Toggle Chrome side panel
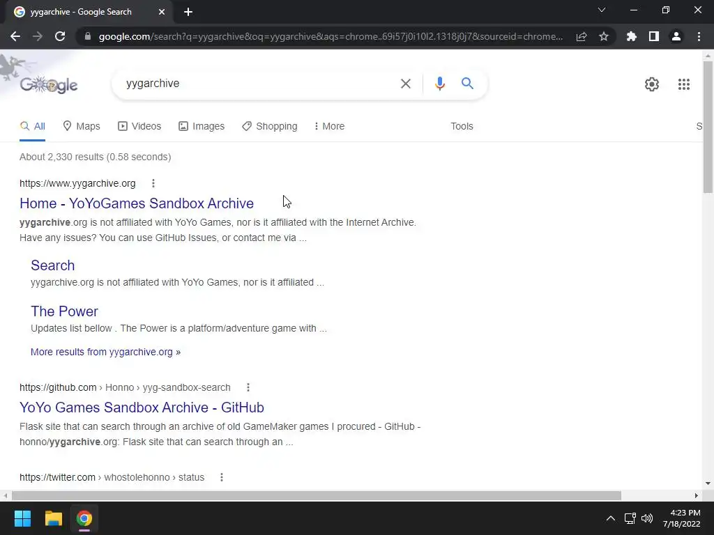The image size is (714, 535). [654, 36]
